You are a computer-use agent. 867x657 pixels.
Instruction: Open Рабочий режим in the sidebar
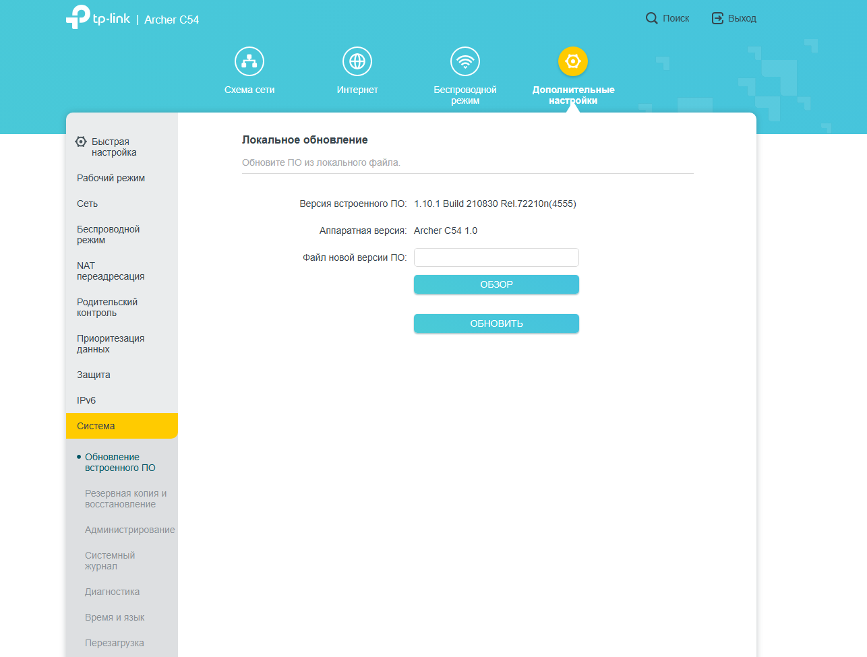tap(111, 178)
